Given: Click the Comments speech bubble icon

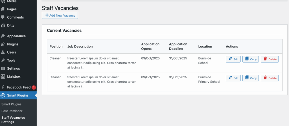Looking at the screenshot, I should coord(3,17).
